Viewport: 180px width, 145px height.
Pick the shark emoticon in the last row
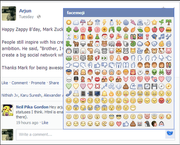[x=161, y=124]
